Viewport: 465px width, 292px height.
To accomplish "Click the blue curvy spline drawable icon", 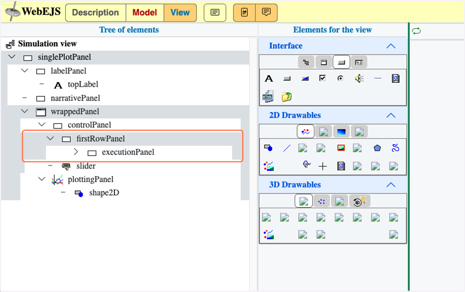I will (395, 147).
